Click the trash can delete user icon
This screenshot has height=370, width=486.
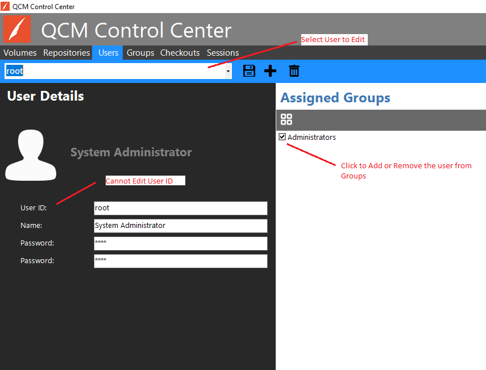pyautogui.click(x=294, y=71)
